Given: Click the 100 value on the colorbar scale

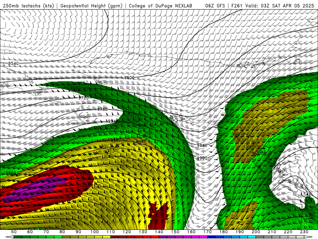Looking at the screenshot, I should tap(95, 232).
